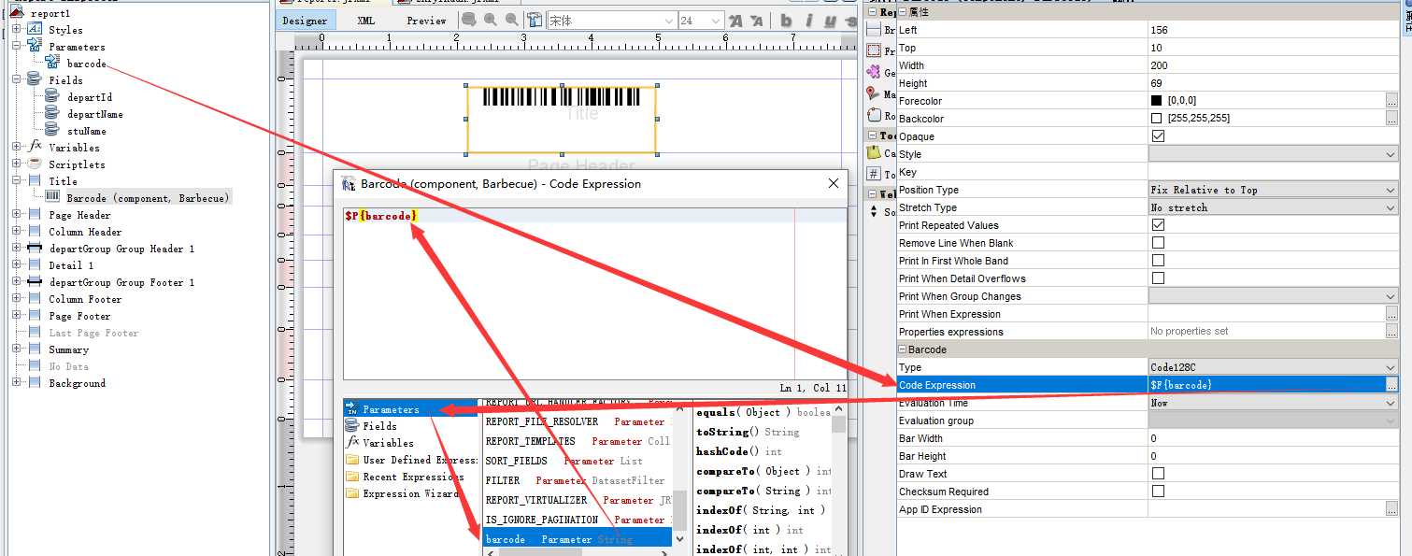Screen dimensions: 1412x556
Task: Click departGroup Group Header 1 band icon
Action: point(34,249)
